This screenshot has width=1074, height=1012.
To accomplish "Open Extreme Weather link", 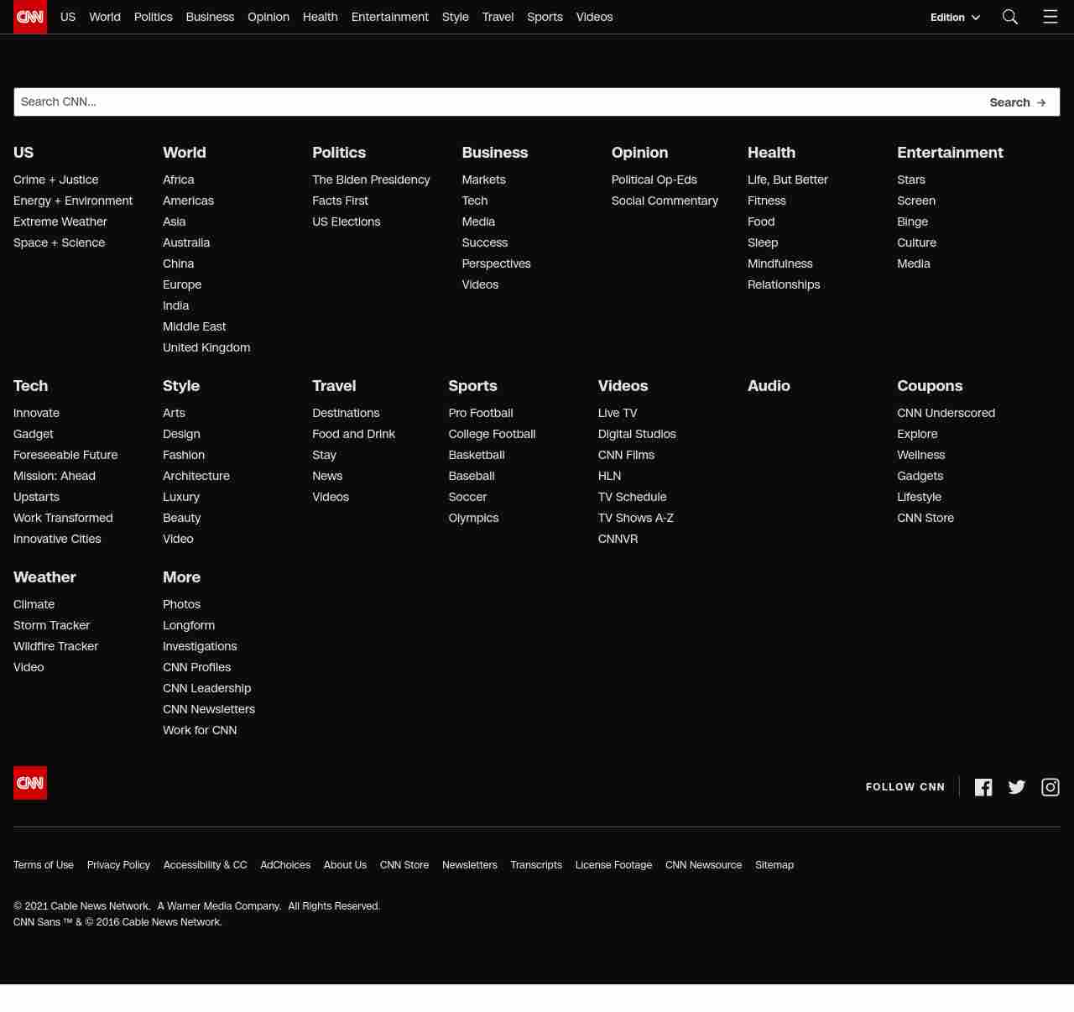I will click(x=60, y=222).
